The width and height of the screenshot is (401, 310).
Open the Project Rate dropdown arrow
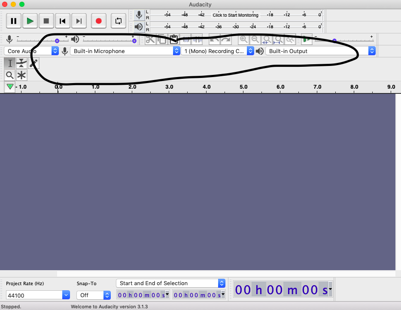[x=66, y=295]
